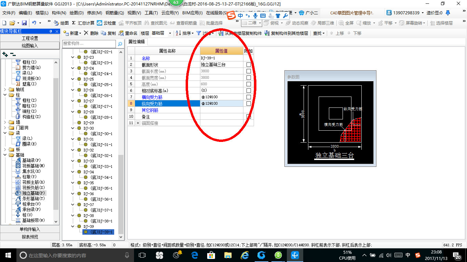The image size is (467, 262).
Task: Click the search magnifier icon in component list
Action: [120, 44]
